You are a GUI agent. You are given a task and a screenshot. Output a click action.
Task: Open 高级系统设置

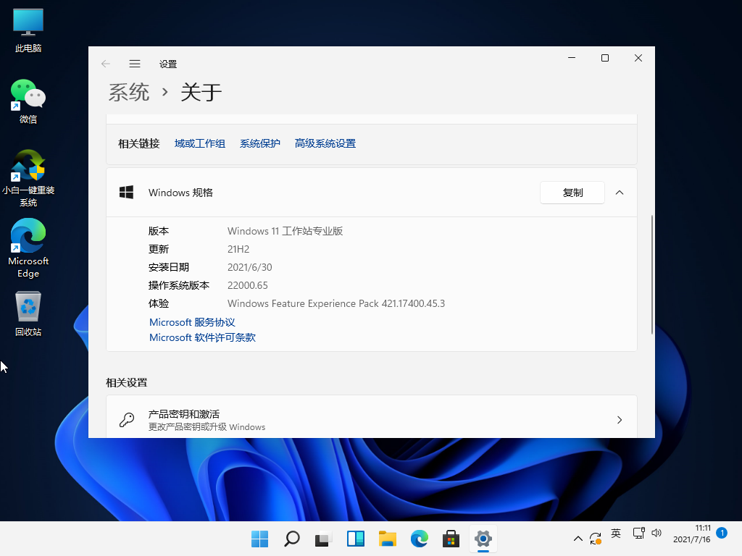pos(325,143)
